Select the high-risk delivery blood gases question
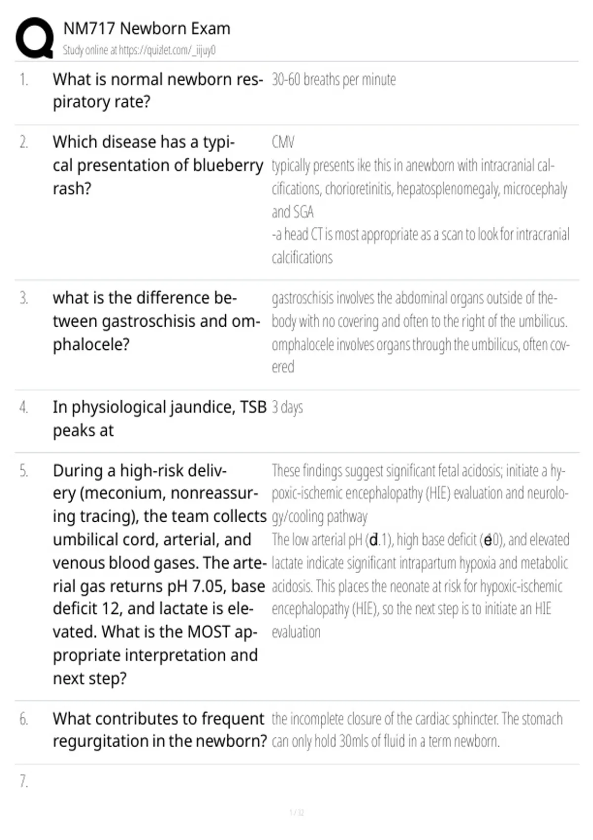The width and height of the screenshot is (593, 840). pyautogui.click(x=160, y=574)
